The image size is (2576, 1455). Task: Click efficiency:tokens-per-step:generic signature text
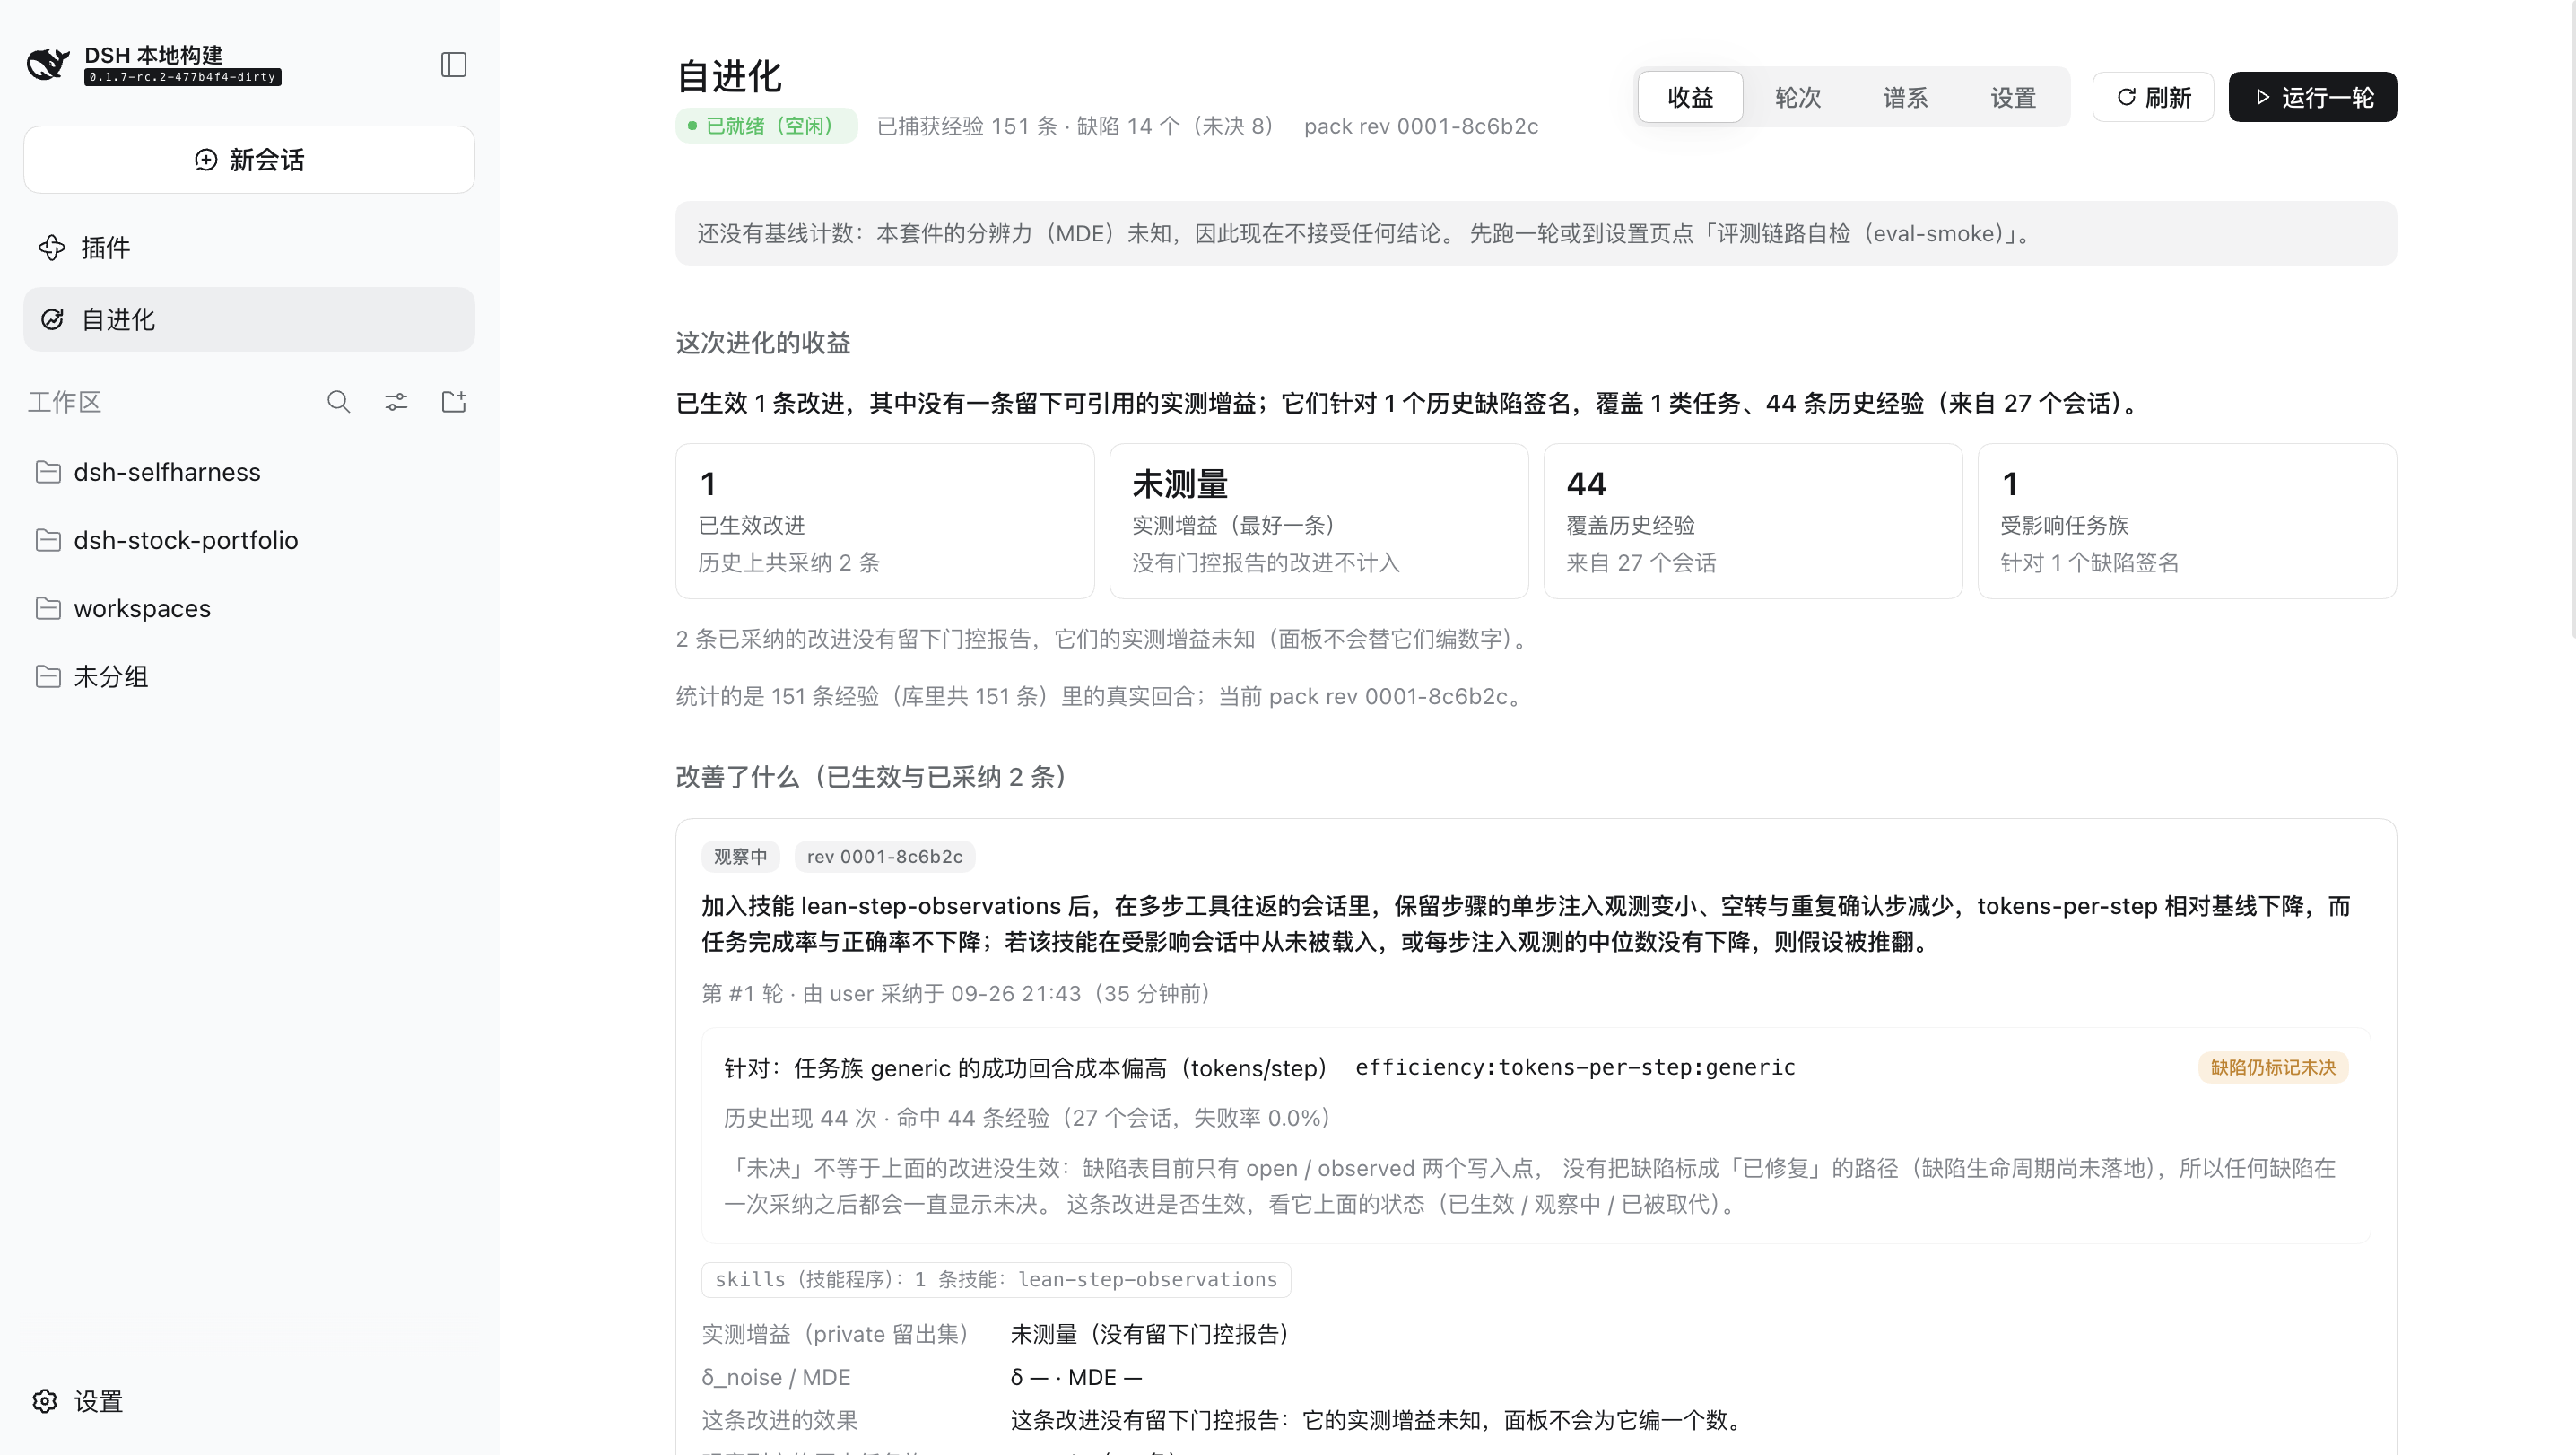click(x=1575, y=1068)
